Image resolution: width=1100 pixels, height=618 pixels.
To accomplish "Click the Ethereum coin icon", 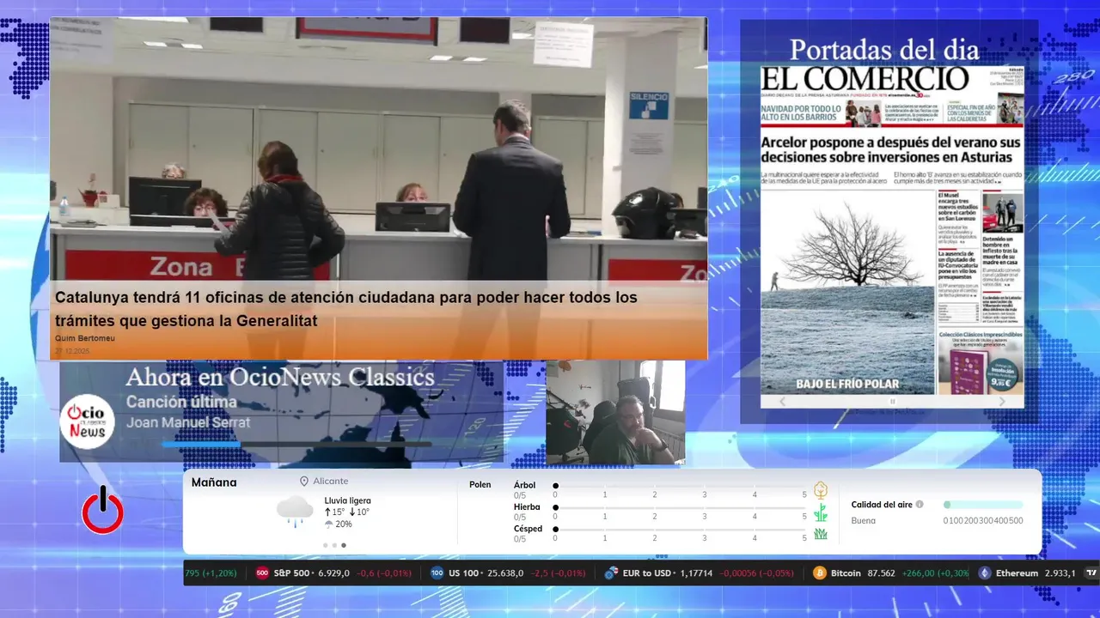I will (984, 573).
